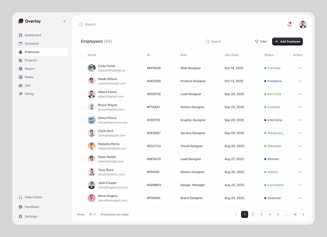Click Peter Parker's avatar photo
Image resolution: width=327 pixels, height=237 pixels.
click(92, 159)
